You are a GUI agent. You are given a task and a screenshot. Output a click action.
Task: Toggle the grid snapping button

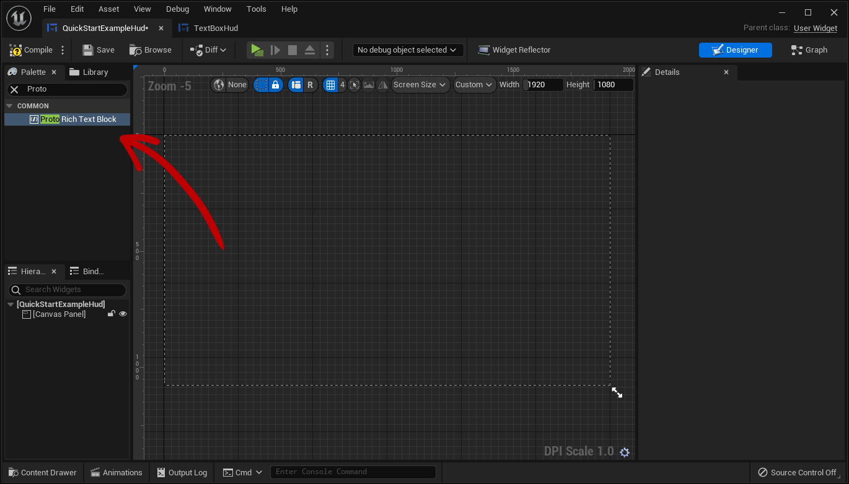[x=331, y=85]
